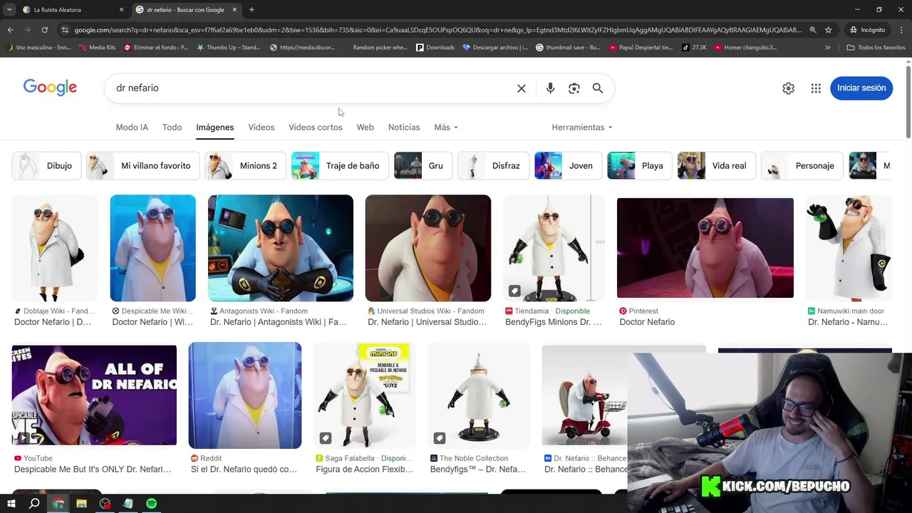This screenshot has width=912, height=513.
Task: Open the Noble Collection Bendyfigs image
Action: coord(479,395)
